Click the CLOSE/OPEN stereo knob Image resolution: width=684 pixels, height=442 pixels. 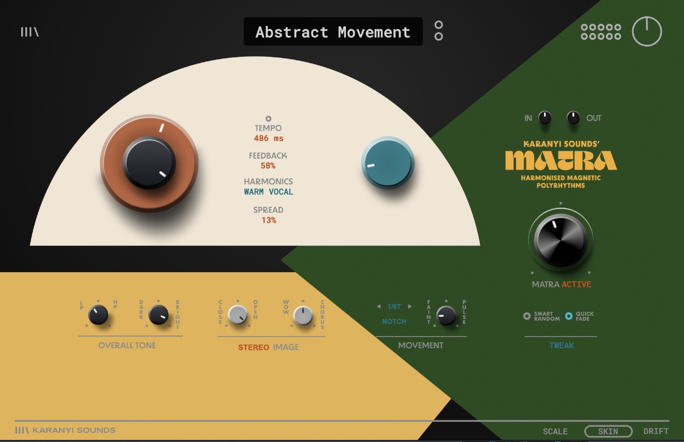(x=238, y=315)
